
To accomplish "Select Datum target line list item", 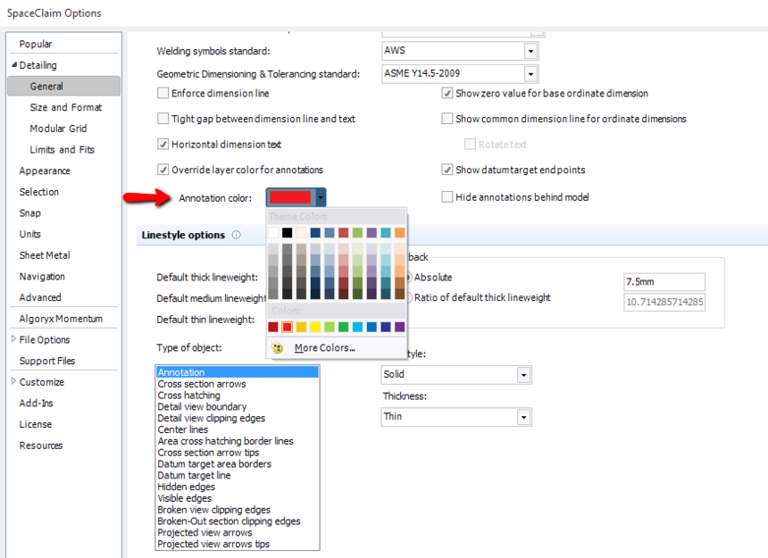I will click(x=194, y=475).
